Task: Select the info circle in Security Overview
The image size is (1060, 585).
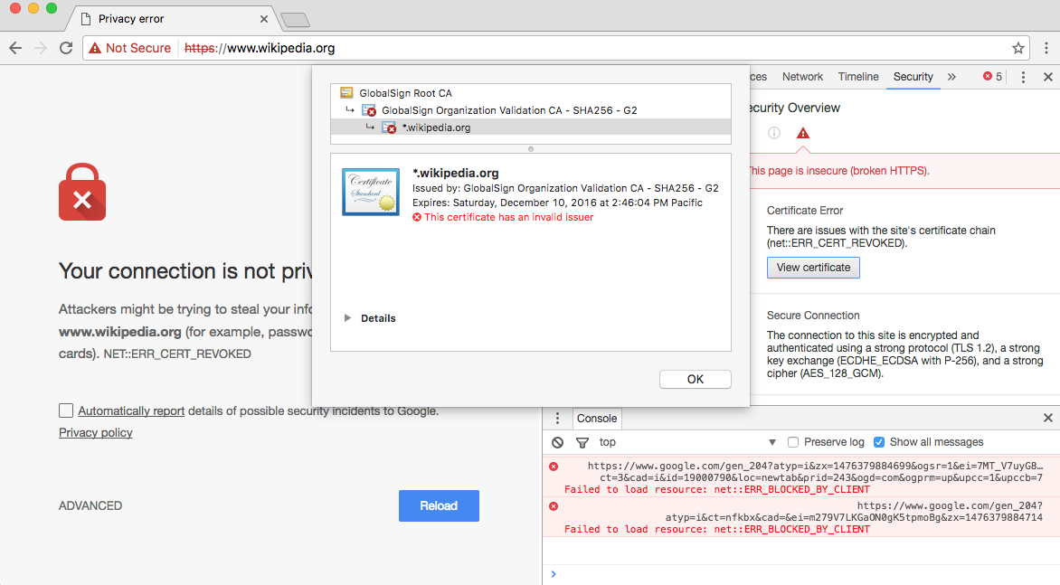Action: click(774, 133)
